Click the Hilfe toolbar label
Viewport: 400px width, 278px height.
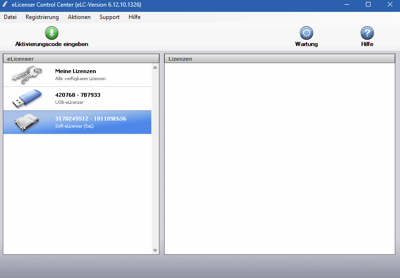click(367, 44)
